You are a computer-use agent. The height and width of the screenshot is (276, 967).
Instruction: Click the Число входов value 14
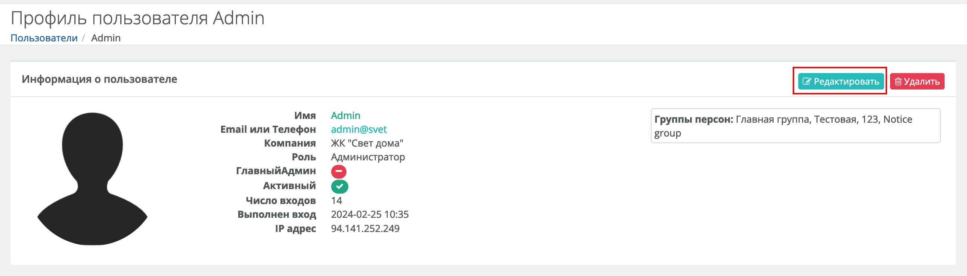[x=336, y=201]
